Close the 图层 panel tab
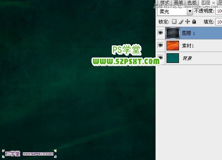 pyautogui.click(x=214, y=3)
